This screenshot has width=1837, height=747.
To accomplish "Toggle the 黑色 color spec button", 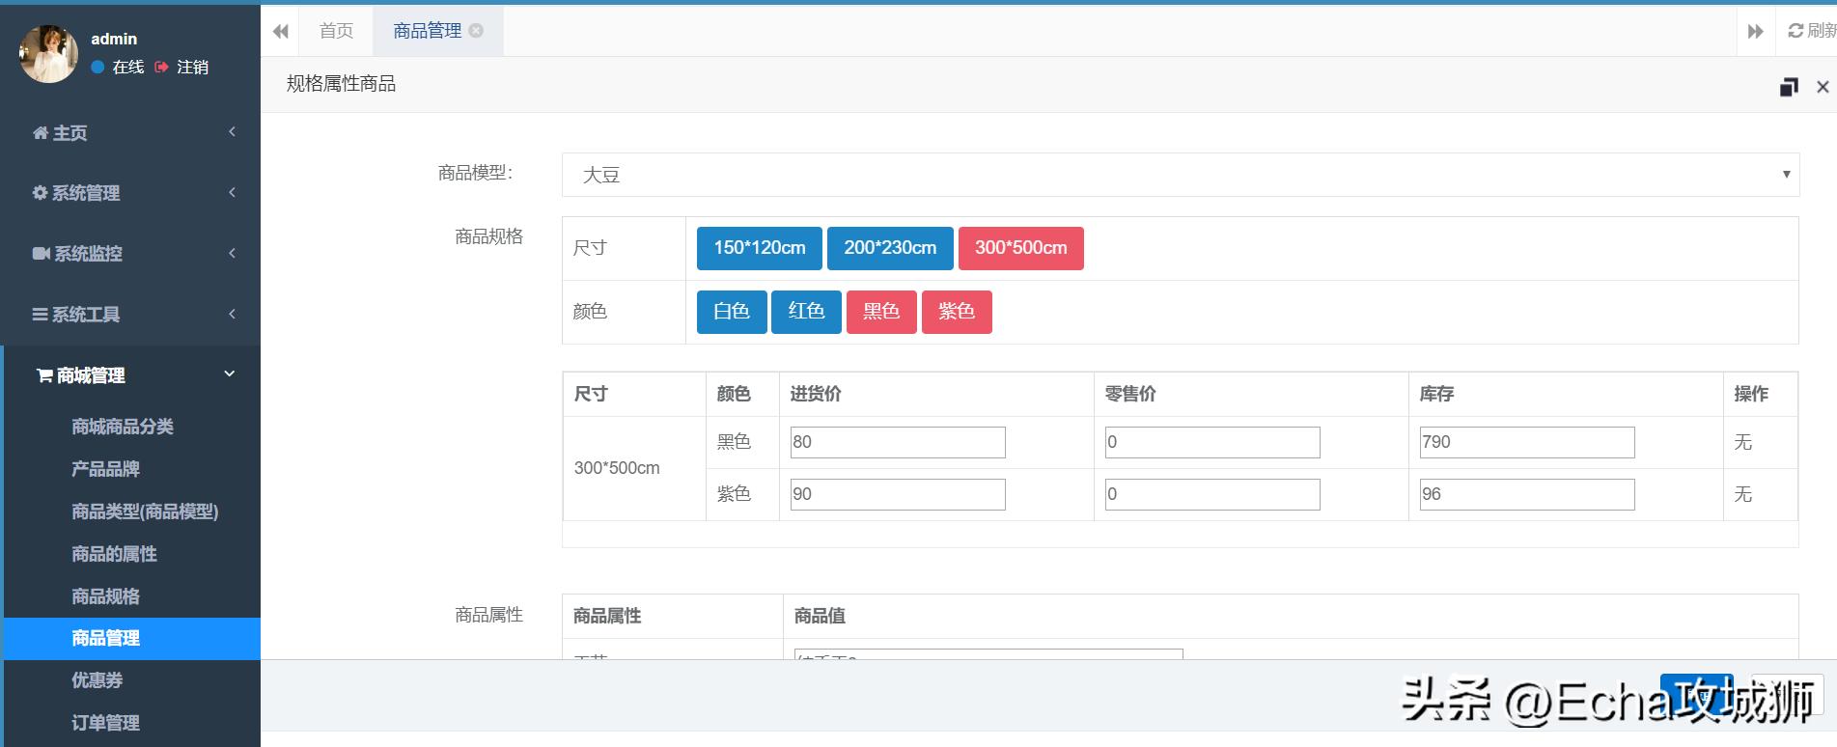I will (x=880, y=312).
